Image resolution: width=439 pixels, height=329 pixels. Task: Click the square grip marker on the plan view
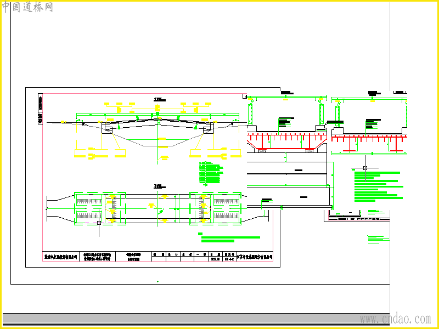point(99,223)
